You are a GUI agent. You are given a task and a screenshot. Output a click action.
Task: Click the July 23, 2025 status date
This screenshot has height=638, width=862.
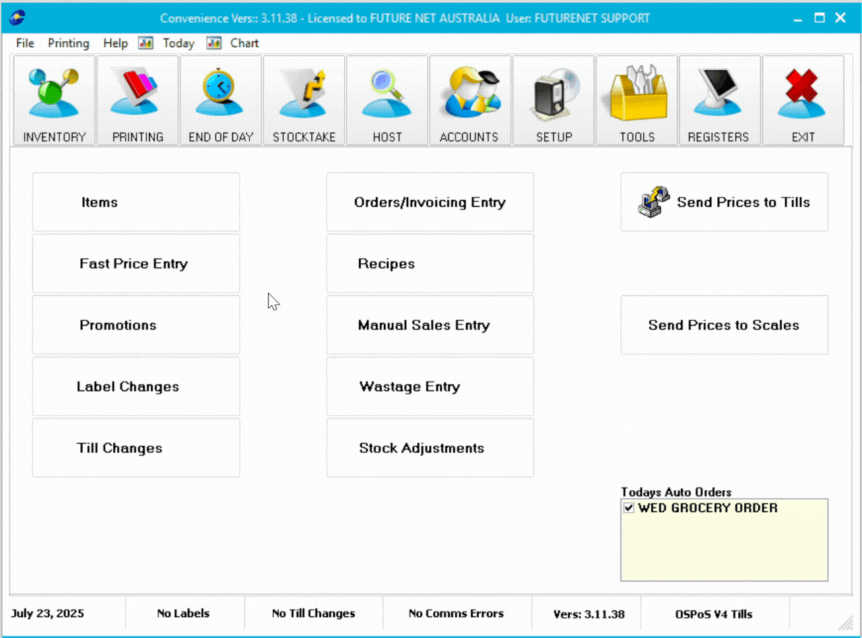pos(48,613)
